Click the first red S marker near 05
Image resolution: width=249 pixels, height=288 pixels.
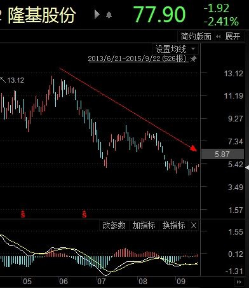tap(23, 214)
